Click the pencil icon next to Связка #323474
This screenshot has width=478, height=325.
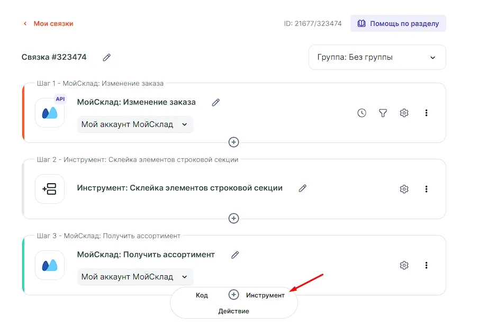tap(107, 57)
